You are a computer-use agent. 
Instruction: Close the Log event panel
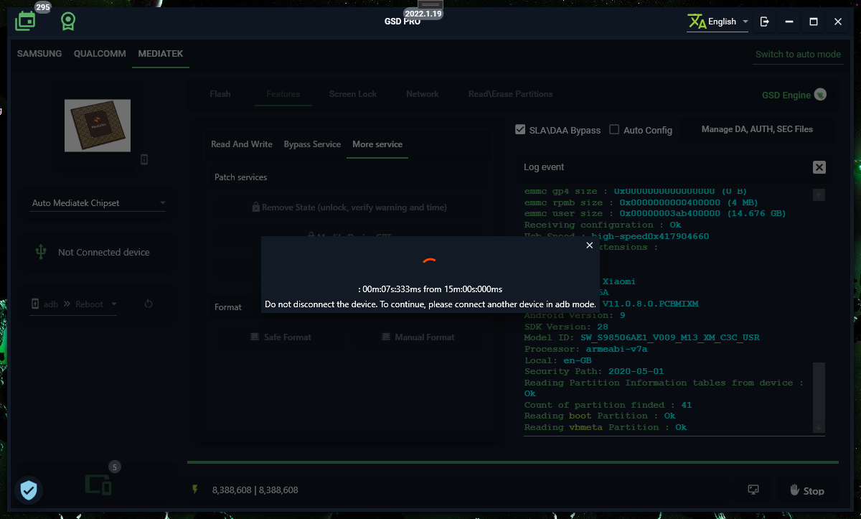(819, 167)
